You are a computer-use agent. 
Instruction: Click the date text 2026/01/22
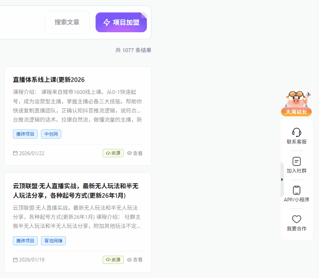pyautogui.click(x=32, y=153)
